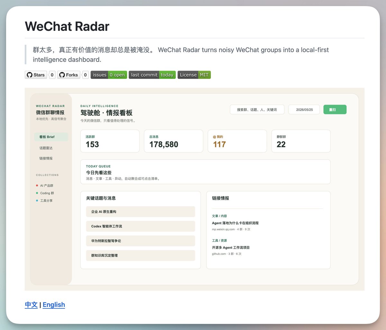Click the COLLECTIONS sidebar label

pyautogui.click(x=47, y=175)
